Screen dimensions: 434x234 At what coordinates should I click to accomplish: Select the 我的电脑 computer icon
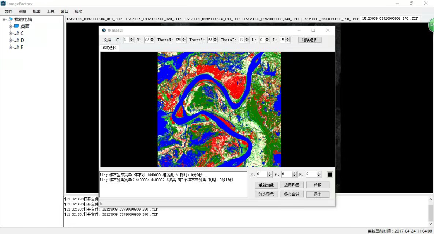pyautogui.click(x=11, y=19)
